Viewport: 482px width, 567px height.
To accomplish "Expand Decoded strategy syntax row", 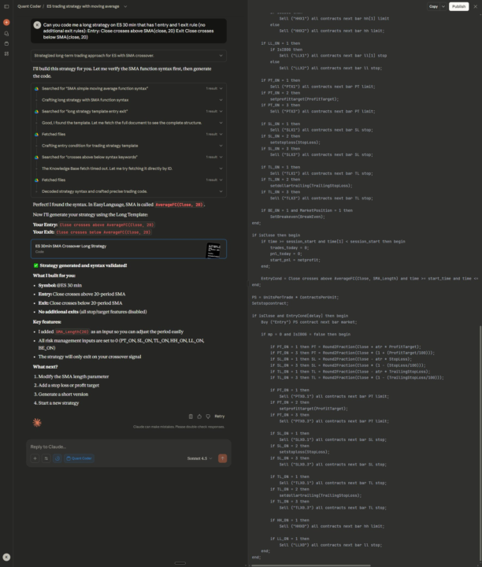I will tap(128, 191).
